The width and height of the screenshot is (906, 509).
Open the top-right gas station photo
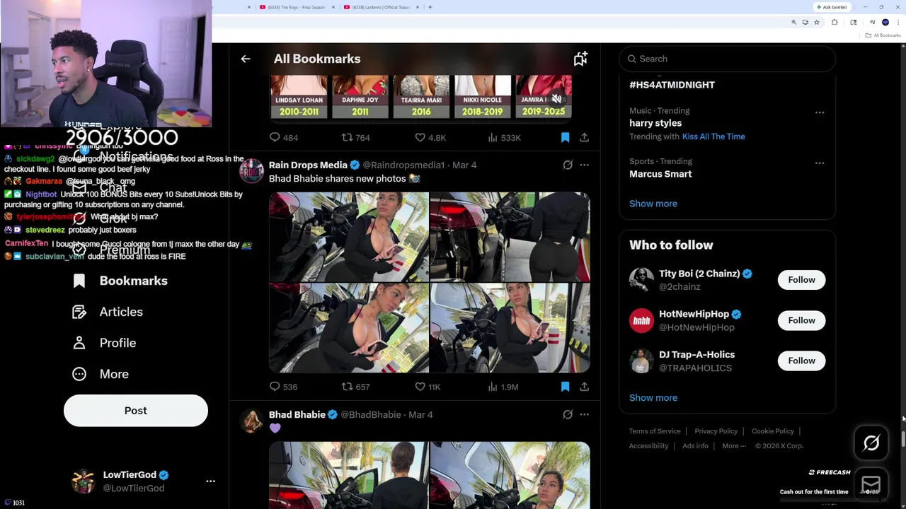click(510, 237)
